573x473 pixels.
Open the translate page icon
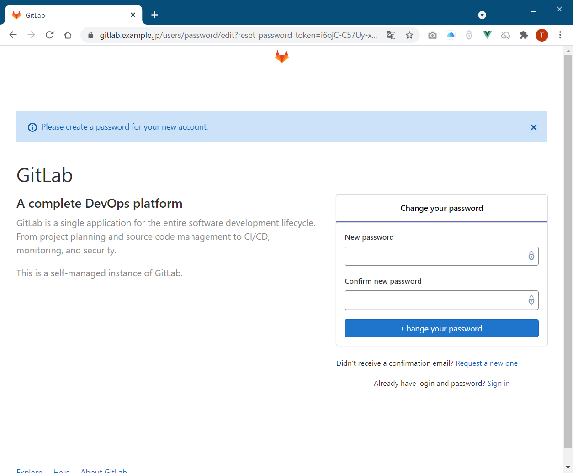(x=391, y=35)
